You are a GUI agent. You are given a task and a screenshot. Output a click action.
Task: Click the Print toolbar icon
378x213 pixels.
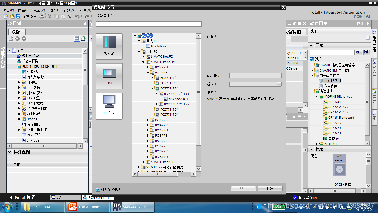[x=41, y=16]
